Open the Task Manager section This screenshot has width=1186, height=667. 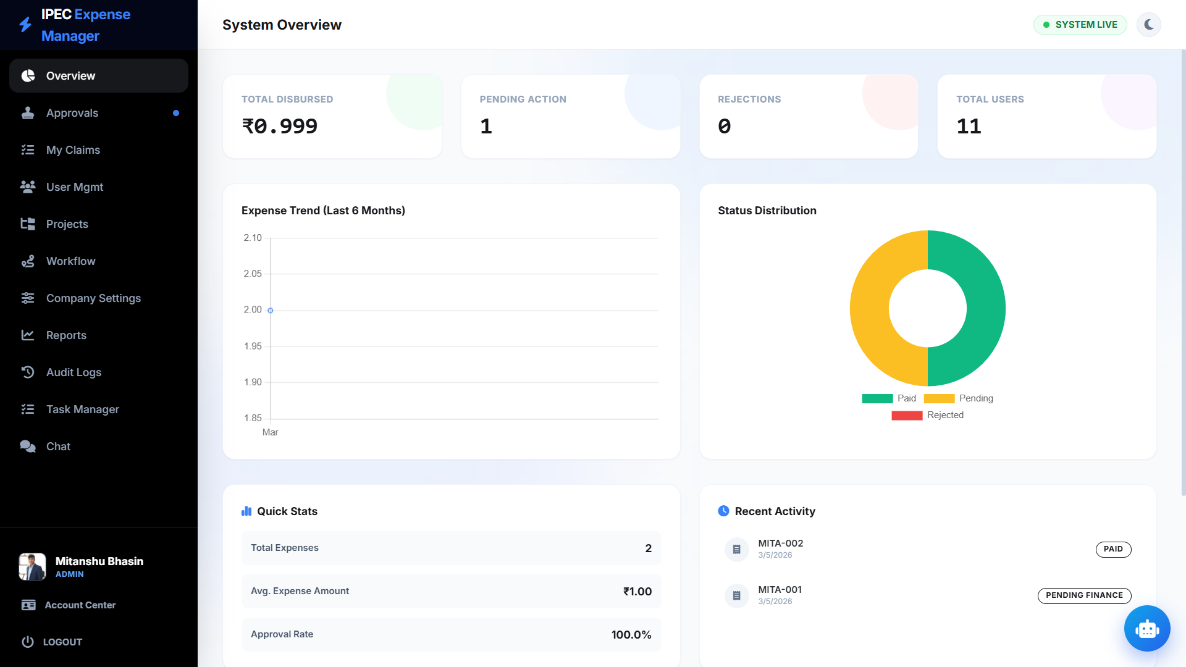pos(82,409)
